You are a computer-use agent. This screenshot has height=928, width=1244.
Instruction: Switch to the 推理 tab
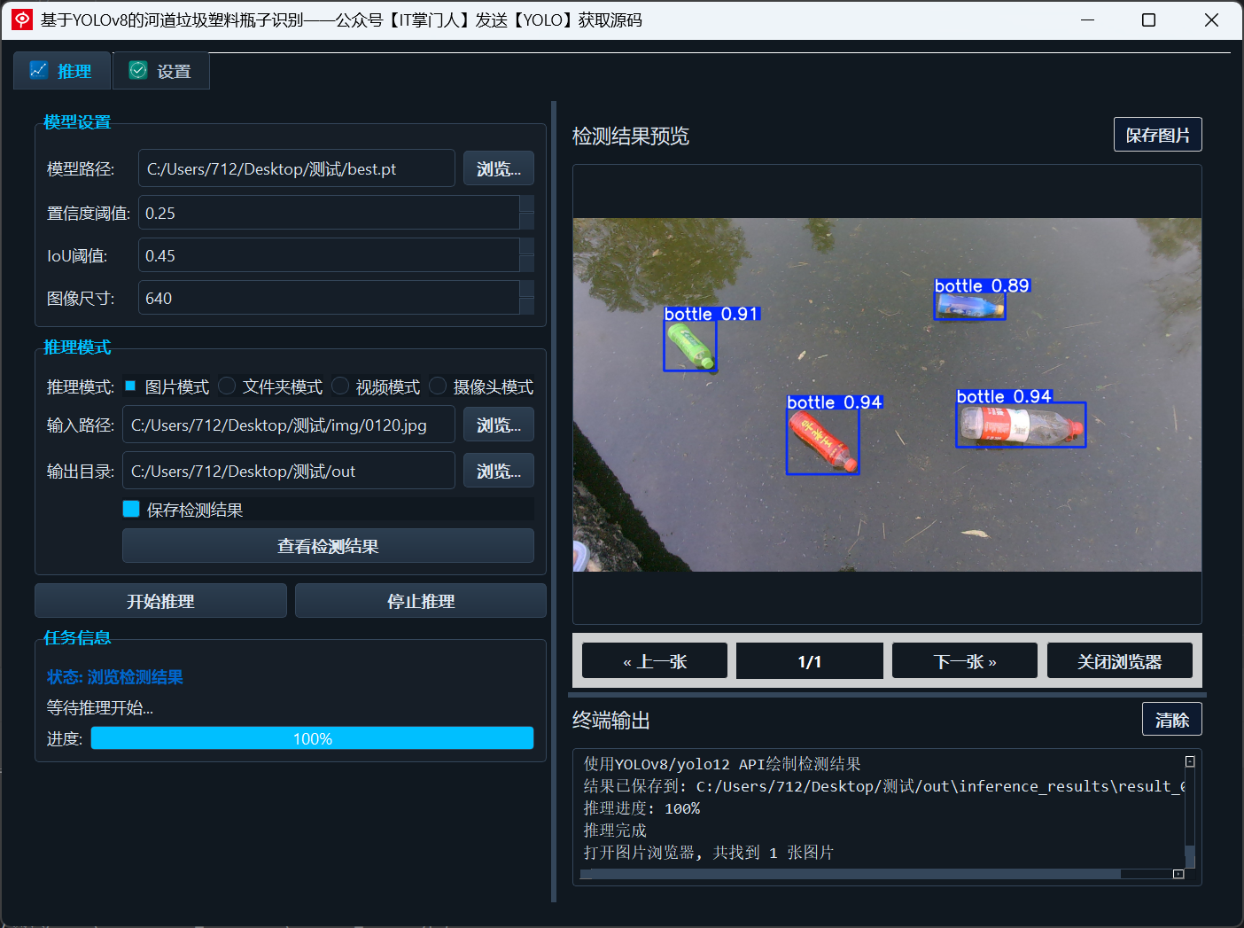[x=61, y=70]
